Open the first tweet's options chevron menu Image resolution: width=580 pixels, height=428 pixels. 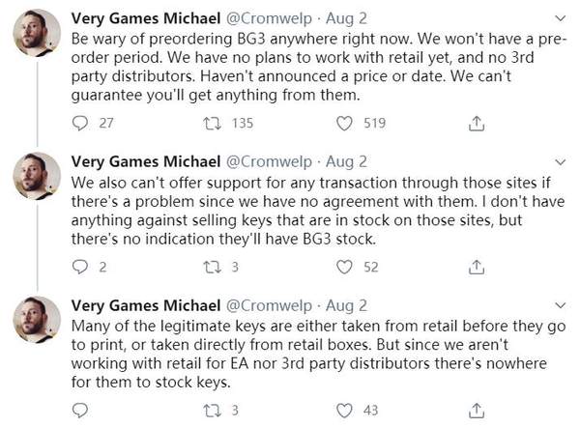pyautogui.click(x=561, y=17)
